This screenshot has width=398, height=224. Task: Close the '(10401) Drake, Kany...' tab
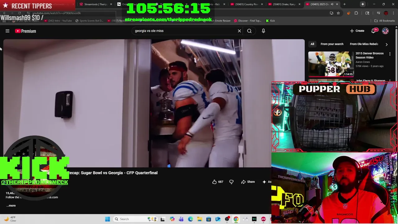tap(299, 4)
